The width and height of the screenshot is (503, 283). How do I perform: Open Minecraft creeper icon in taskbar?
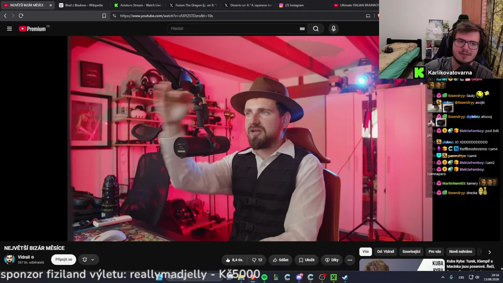(334, 277)
